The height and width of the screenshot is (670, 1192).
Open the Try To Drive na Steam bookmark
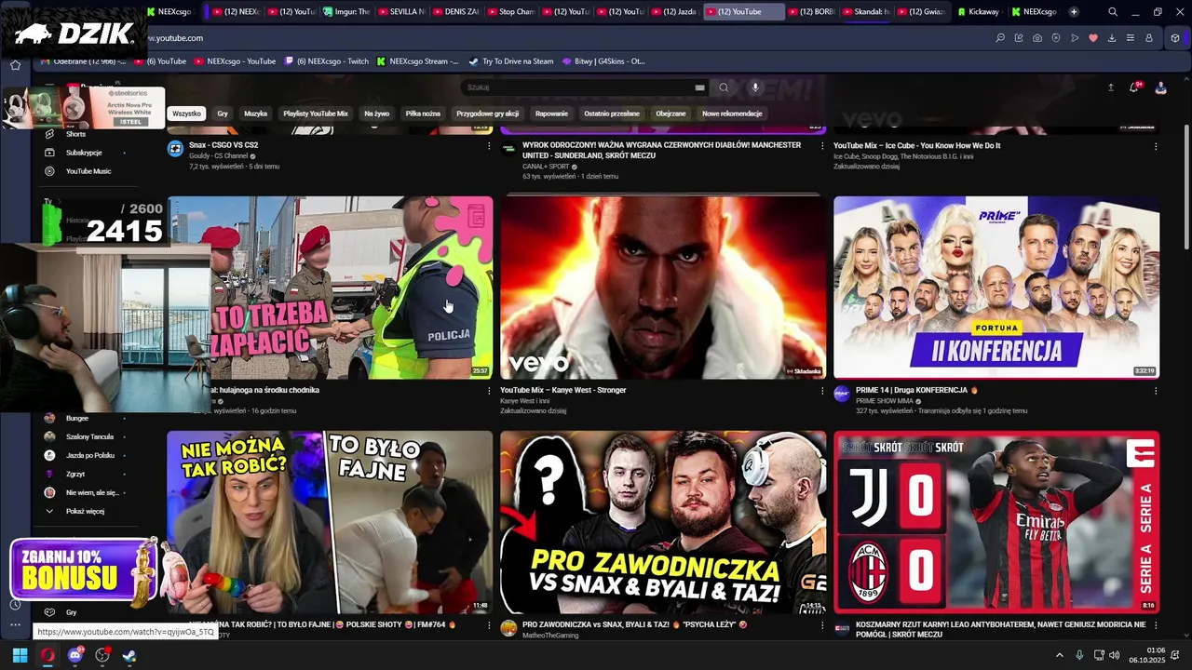tap(511, 61)
